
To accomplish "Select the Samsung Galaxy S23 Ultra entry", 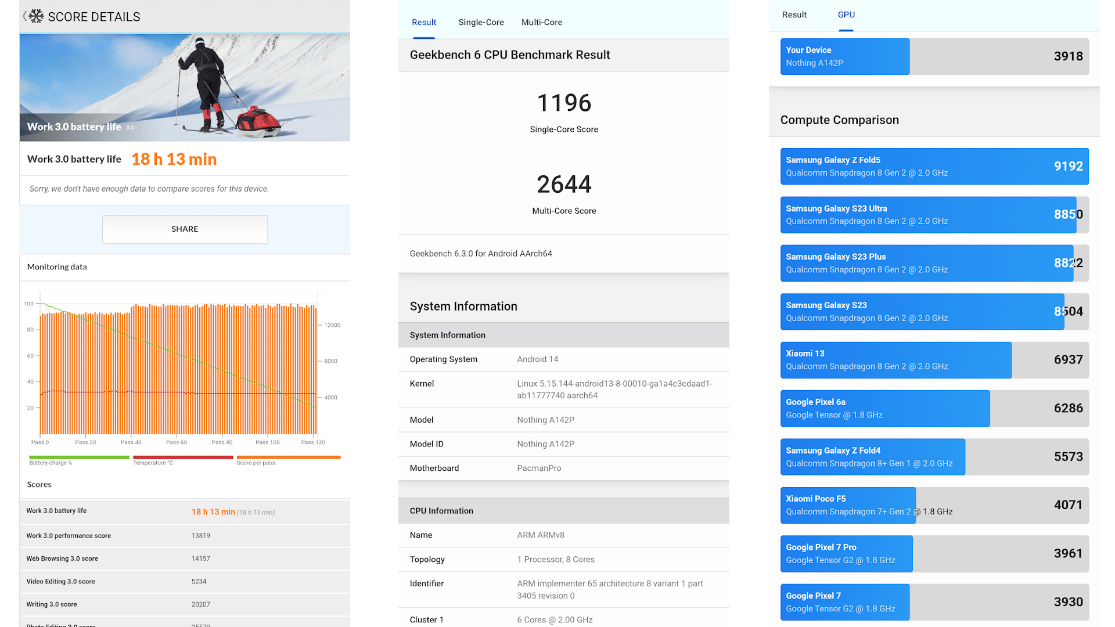I will [934, 215].
